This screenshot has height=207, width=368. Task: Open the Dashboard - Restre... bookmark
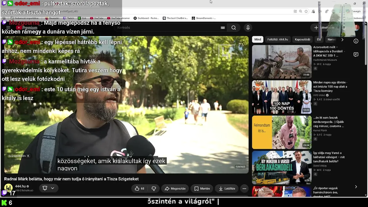(x=146, y=18)
